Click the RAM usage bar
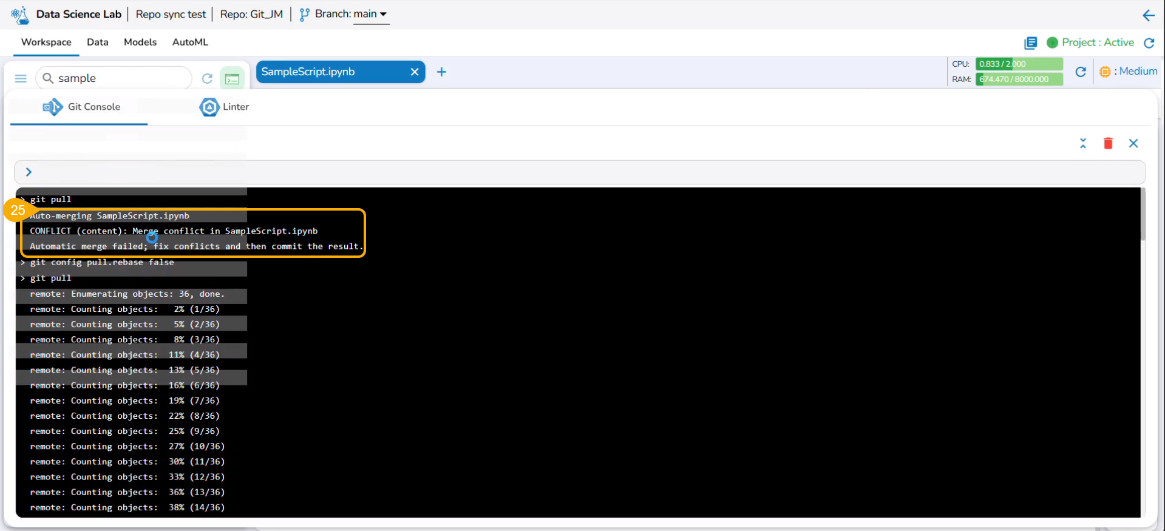Viewport: 1165px width, 531px height. coord(1019,79)
